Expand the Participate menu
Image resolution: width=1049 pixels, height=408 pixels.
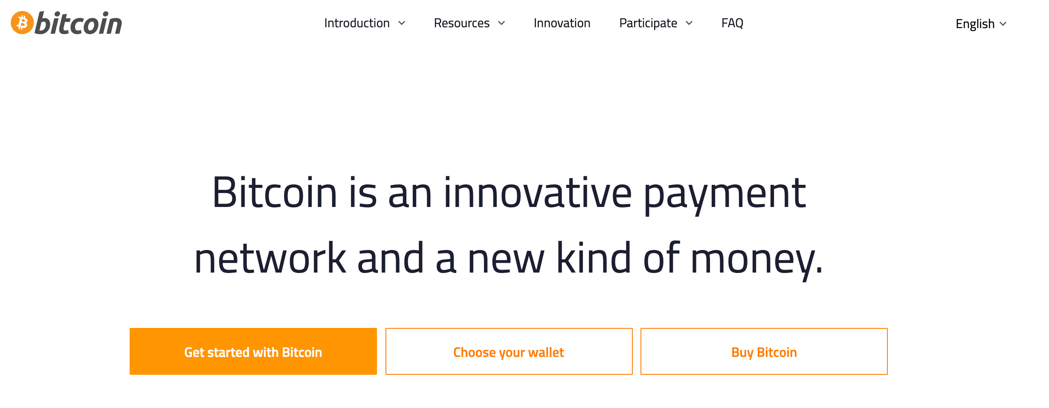(648, 23)
